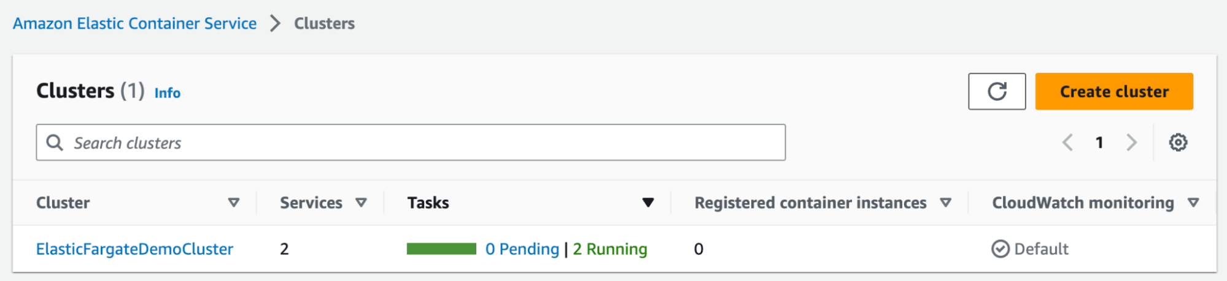Screen dimensions: 1227x281
Task: Sort by CloudWatch monitoring arrow
Action: point(1193,202)
